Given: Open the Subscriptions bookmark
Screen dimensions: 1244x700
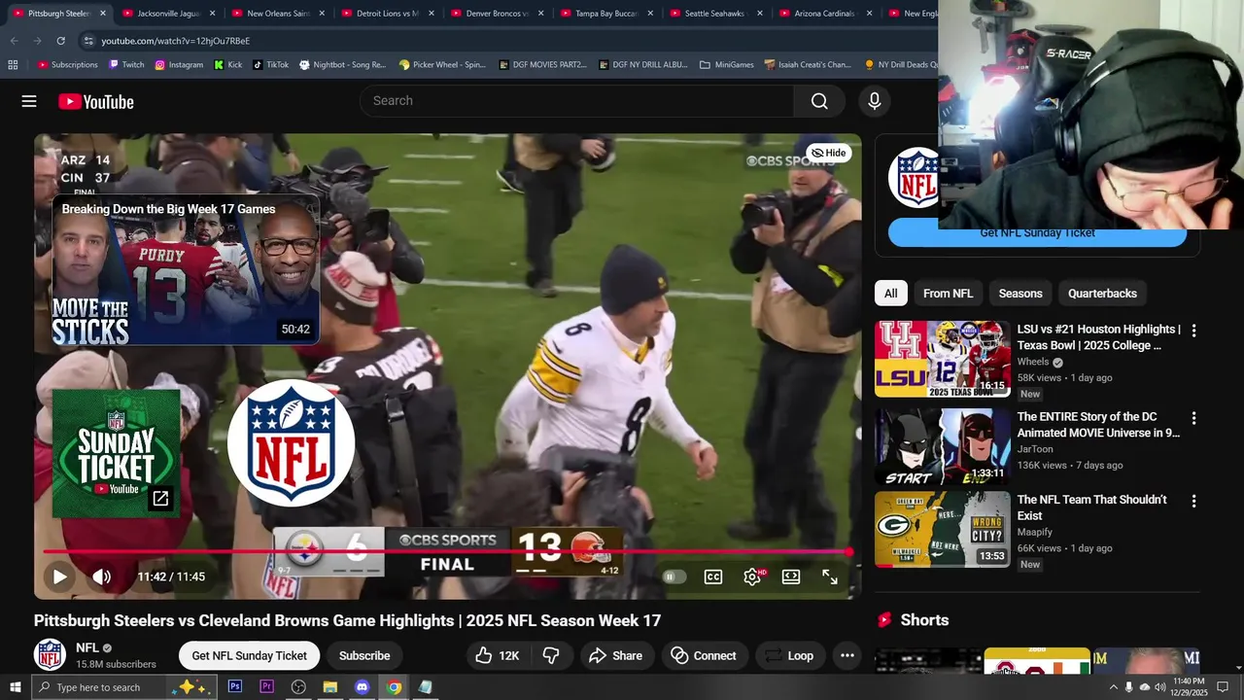Looking at the screenshot, I should point(67,65).
